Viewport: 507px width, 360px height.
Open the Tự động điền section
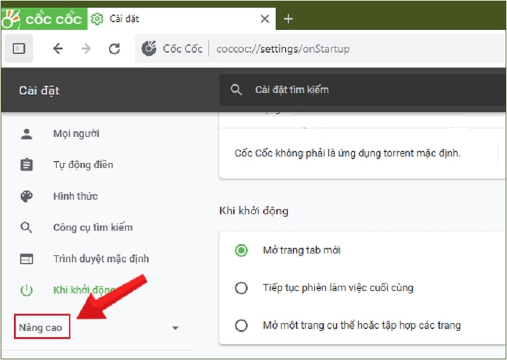coord(83,165)
